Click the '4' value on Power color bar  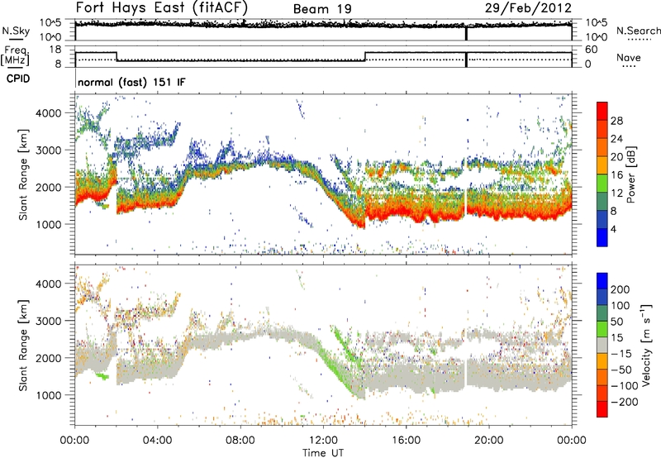(x=614, y=229)
